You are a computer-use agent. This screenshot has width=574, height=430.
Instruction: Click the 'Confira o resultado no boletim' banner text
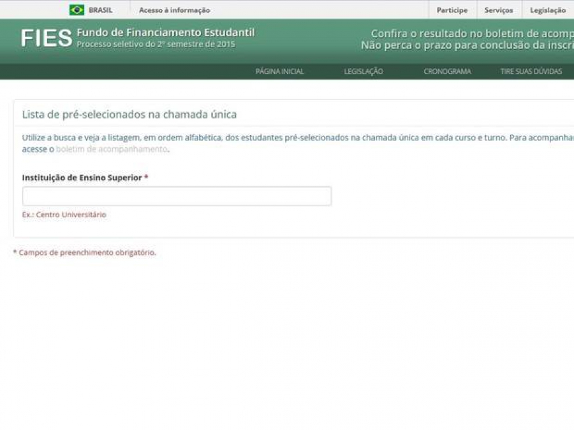pos(472,33)
